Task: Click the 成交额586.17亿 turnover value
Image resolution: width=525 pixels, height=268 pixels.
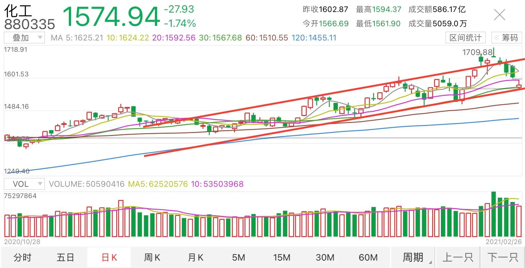Action: tap(437, 10)
